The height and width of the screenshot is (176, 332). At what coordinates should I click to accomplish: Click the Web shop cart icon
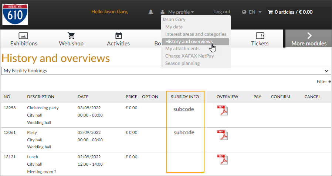pyautogui.click(x=71, y=35)
